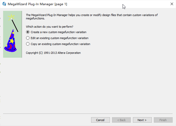Click the greyed-out < Back button
The width and height of the screenshot is (176, 126).
click(121, 120)
